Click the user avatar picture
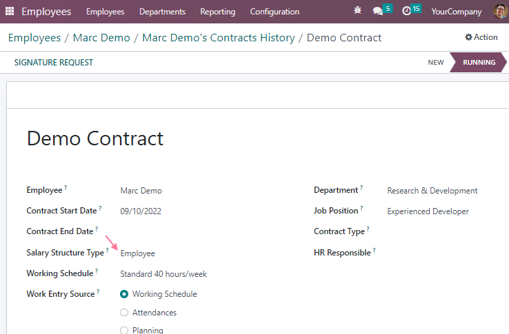 point(500,11)
